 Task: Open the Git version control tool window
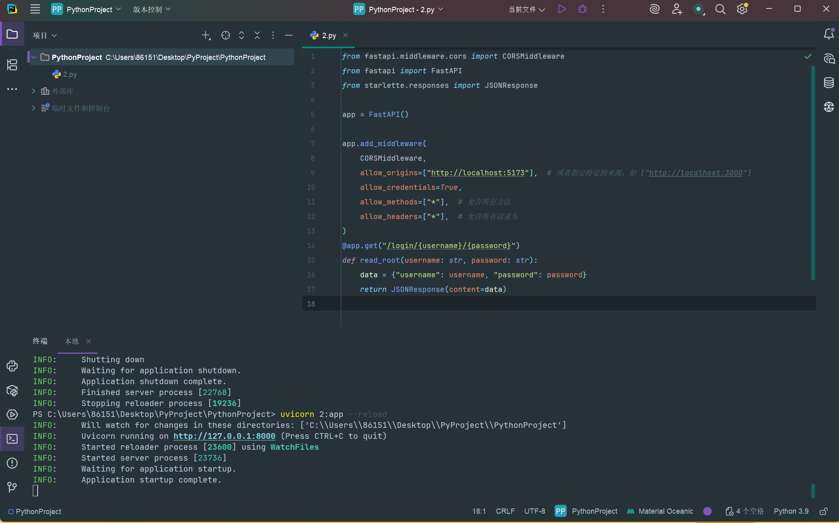point(12,487)
